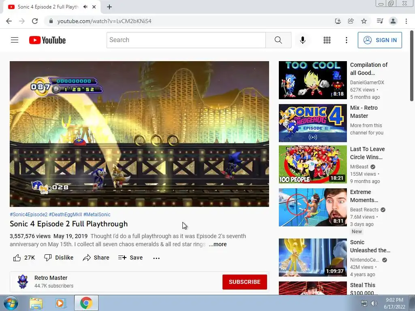
Task: Click the SIGN IN button
Action: coord(380,40)
